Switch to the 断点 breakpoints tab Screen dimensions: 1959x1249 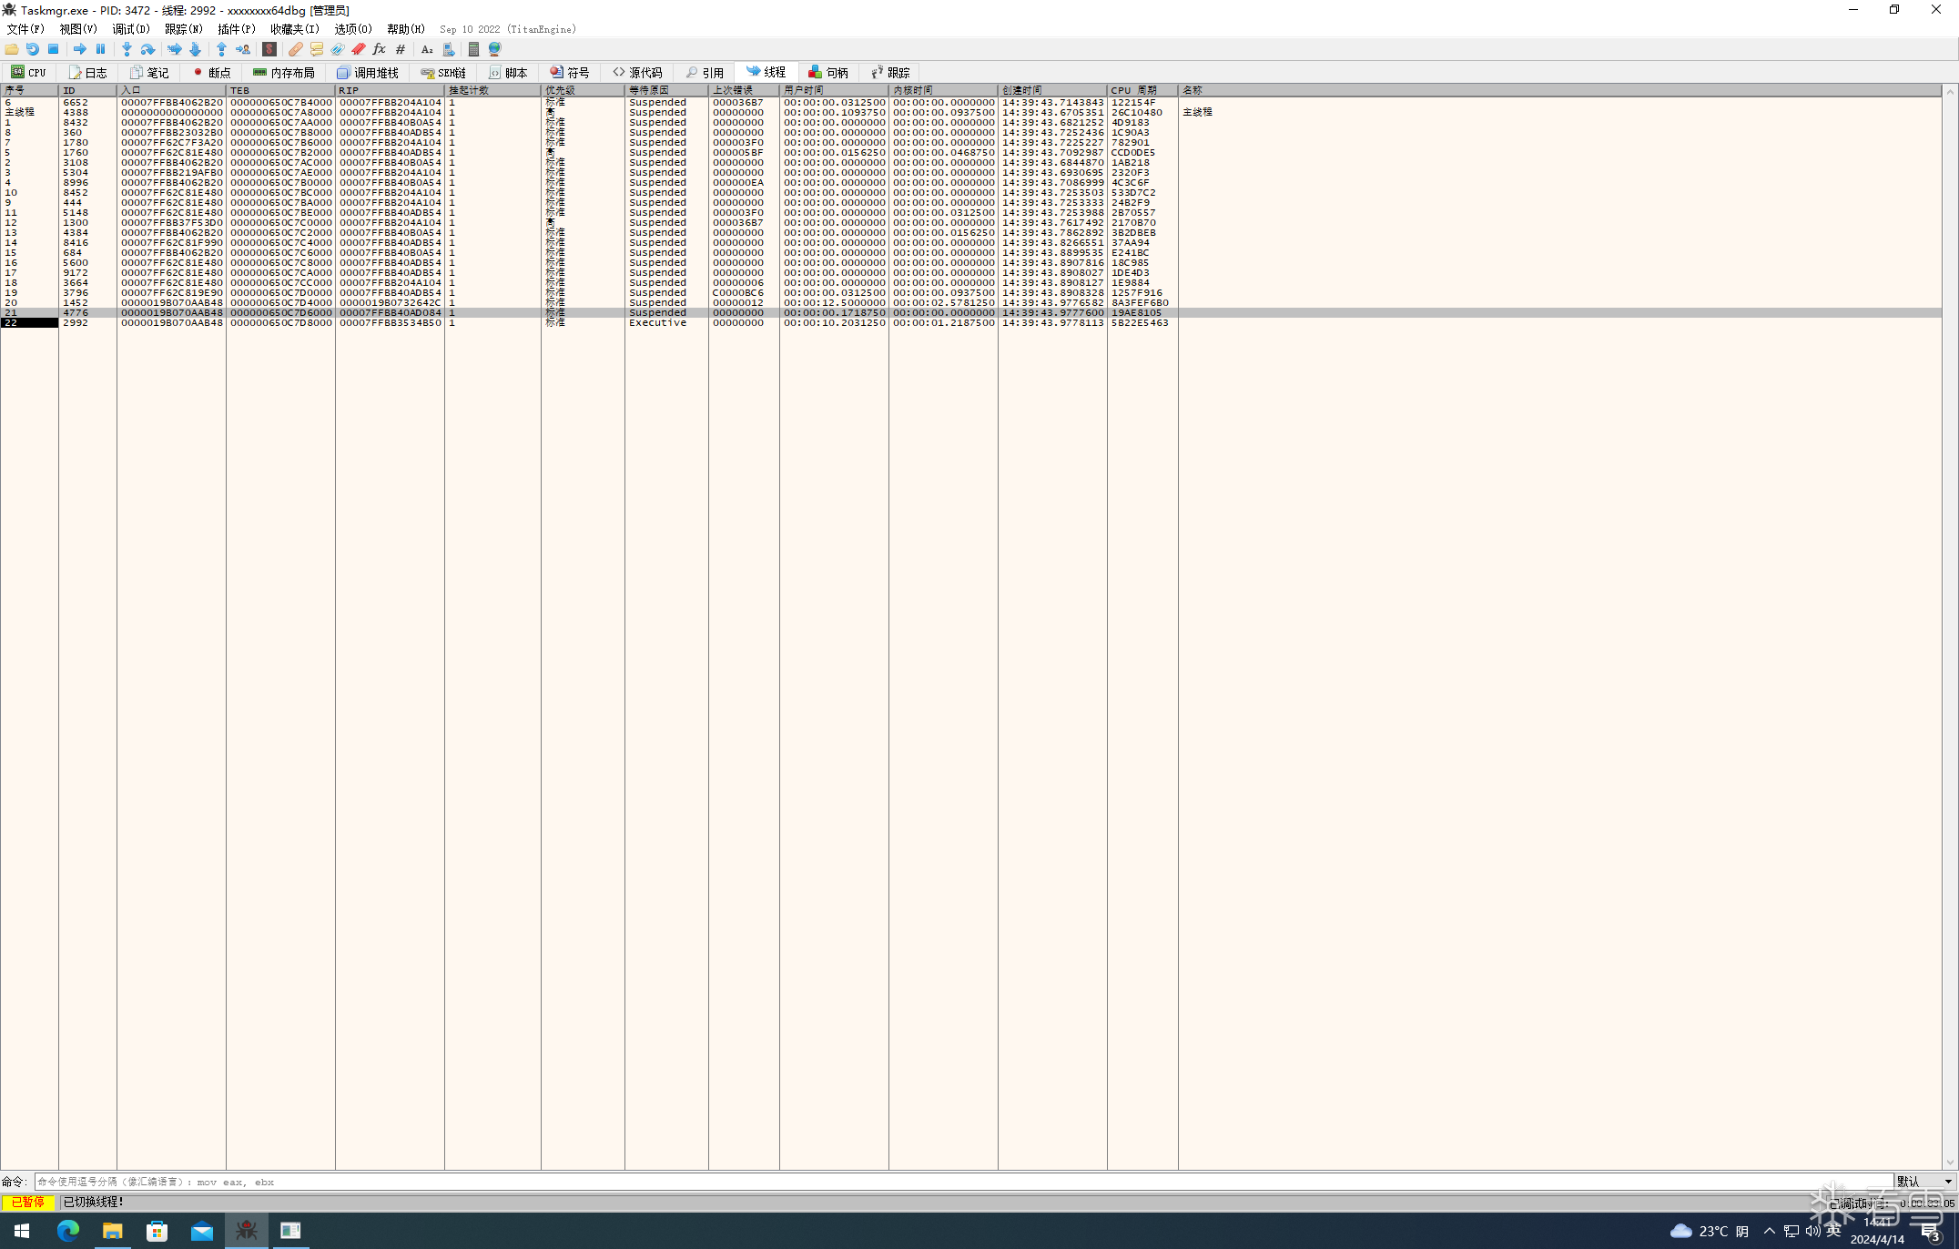[x=211, y=73]
